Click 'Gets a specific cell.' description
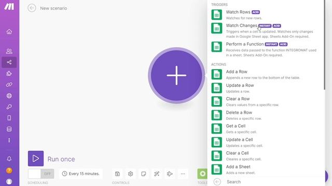332x186 pixels. (241, 132)
